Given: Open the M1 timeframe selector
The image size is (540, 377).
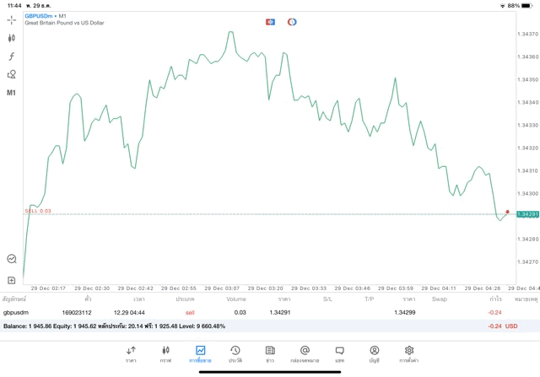Looking at the screenshot, I should coord(12,92).
